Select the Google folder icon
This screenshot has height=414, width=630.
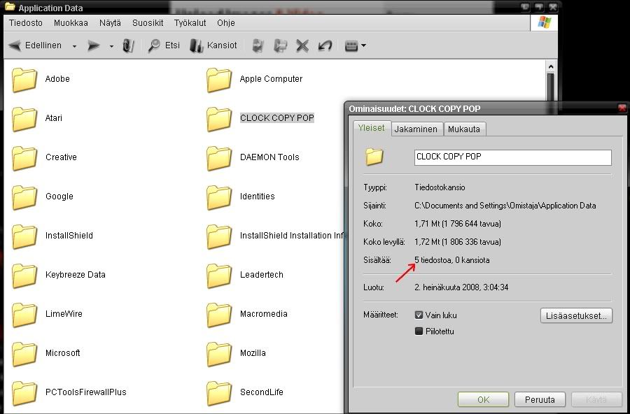coord(24,198)
